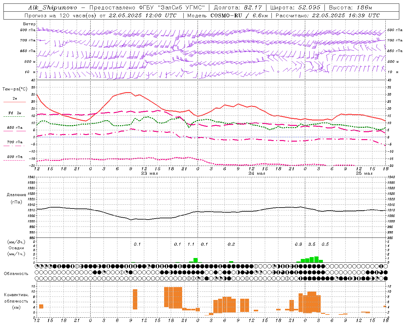Image resolution: width=404 pixels, height=323 pixels.
Task: Click the 'Модель COSMO-RU / 6.6км' model text
Action: click(x=227, y=15)
